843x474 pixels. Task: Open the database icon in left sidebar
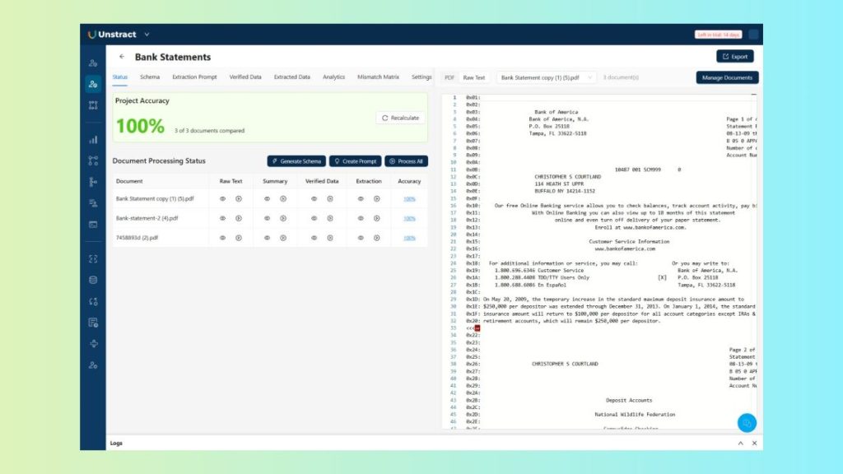pyautogui.click(x=93, y=280)
